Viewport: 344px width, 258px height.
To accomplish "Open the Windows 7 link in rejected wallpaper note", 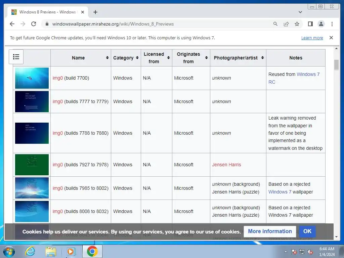I will [280, 192].
